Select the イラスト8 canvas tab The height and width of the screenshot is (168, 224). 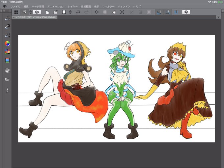tap(35, 17)
